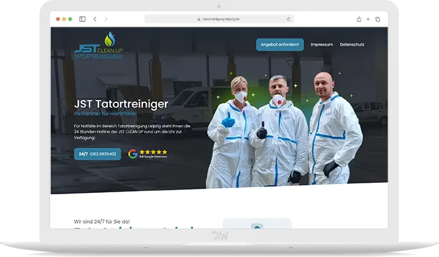Show tab overview icon

click(x=378, y=19)
